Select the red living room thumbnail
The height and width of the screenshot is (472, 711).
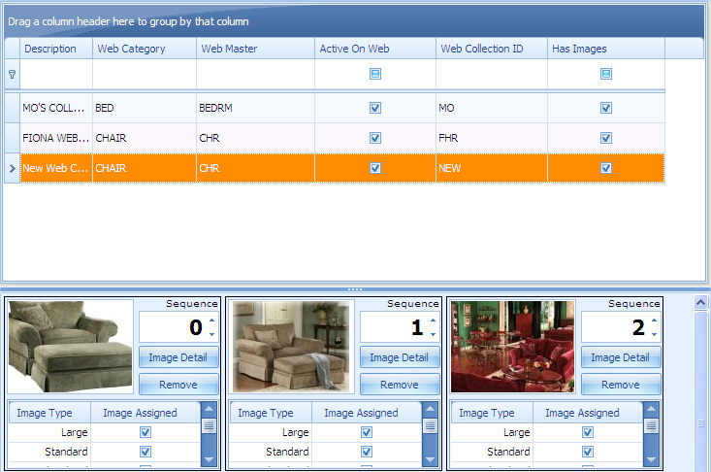pos(513,346)
